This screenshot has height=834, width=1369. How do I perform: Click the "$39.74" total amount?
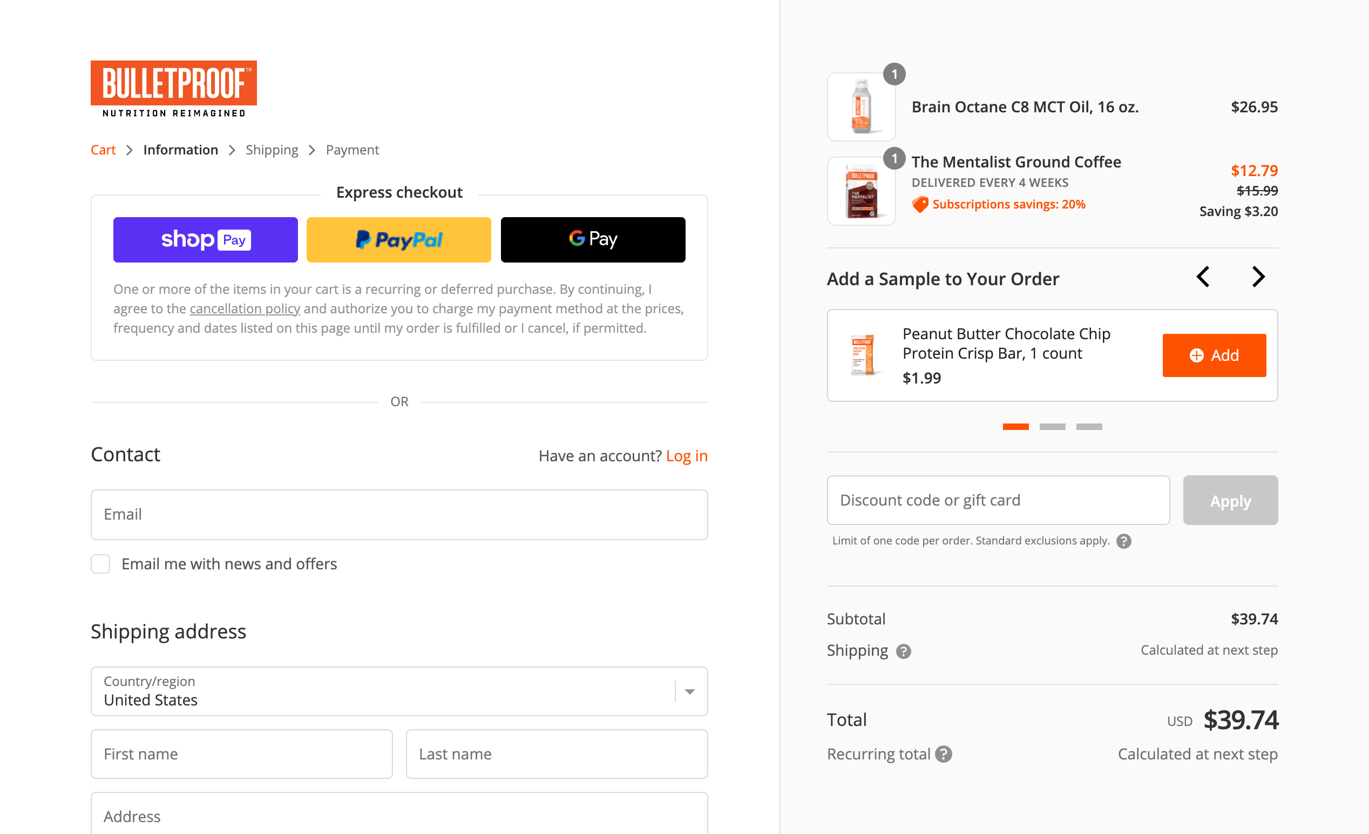pyautogui.click(x=1240, y=720)
